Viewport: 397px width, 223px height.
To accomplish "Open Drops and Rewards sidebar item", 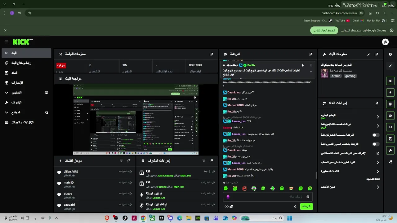I will pyautogui.click(x=26, y=122).
